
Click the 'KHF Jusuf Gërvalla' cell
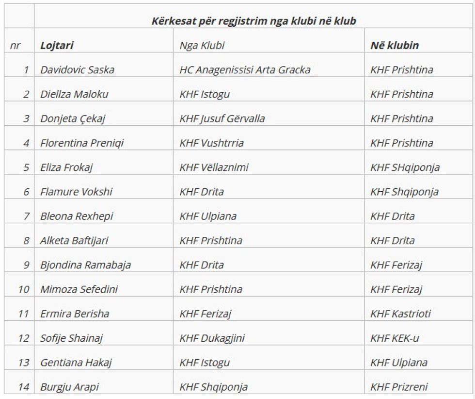222,118
